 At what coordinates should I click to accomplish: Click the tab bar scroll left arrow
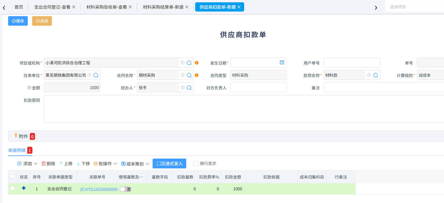click(x=4, y=8)
